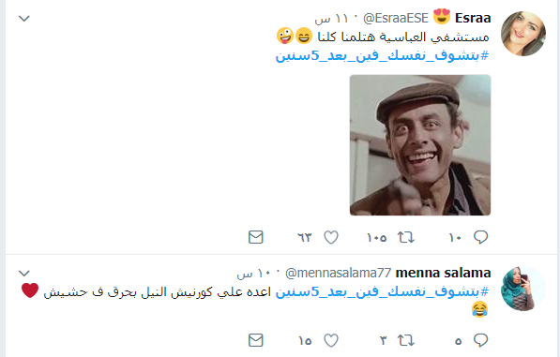Viewport: 560px width, 357px height.
Task: Click the hashtag link in Esraa's tweet
Action: [x=382, y=55]
